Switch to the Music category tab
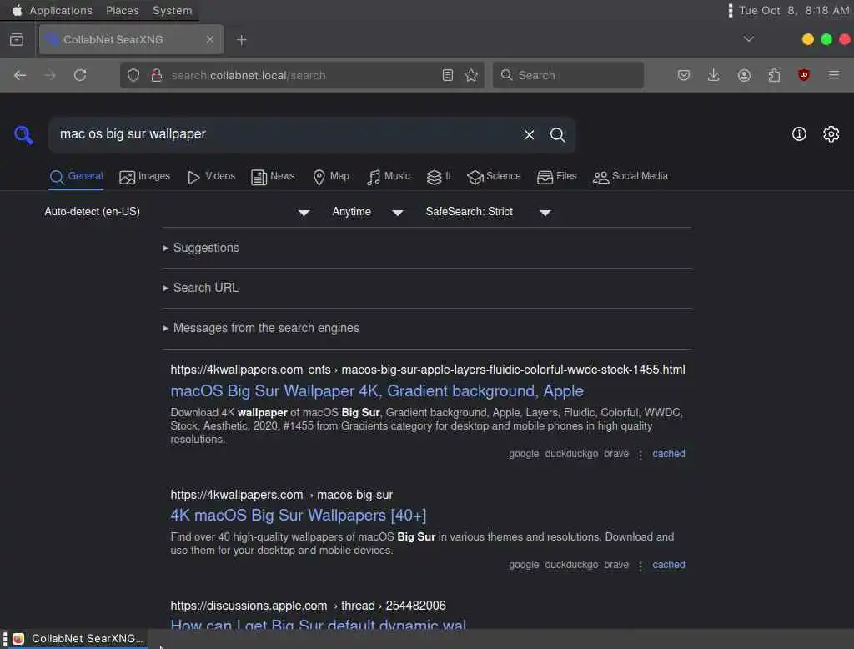This screenshot has height=649, width=854. point(389,177)
